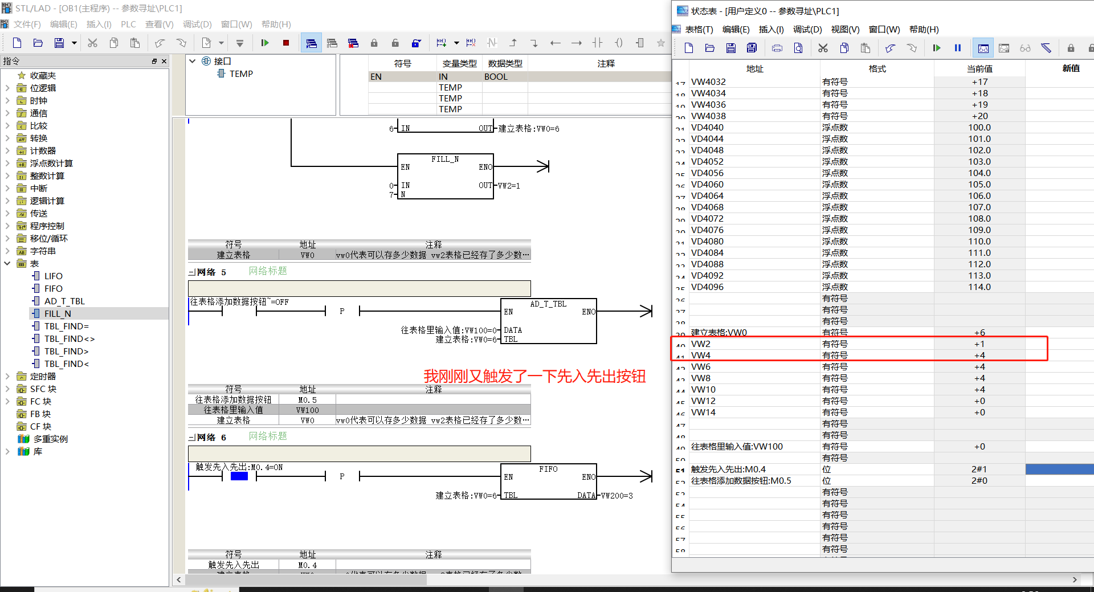The image size is (1094, 592).
Task: Click the red Stop PLC button
Action: [286, 43]
